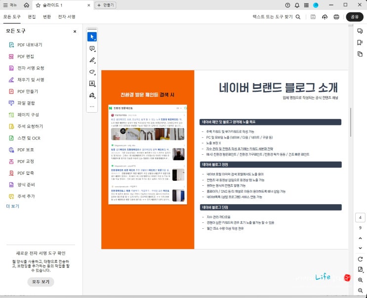This screenshot has width=367, height=298.
Task: Click the 네이버 블로그 장점 section header
Action: tap(271, 165)
